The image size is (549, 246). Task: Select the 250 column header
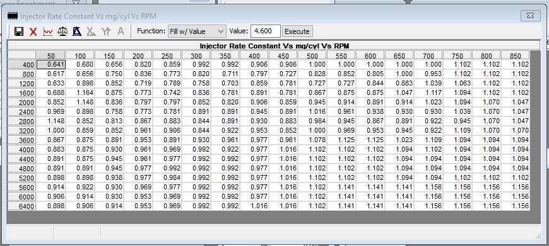coord(167,55)
